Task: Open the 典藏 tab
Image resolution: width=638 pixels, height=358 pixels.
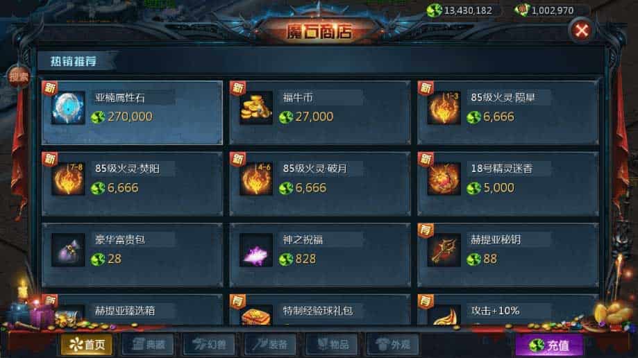Action: [x=148, y=345]
